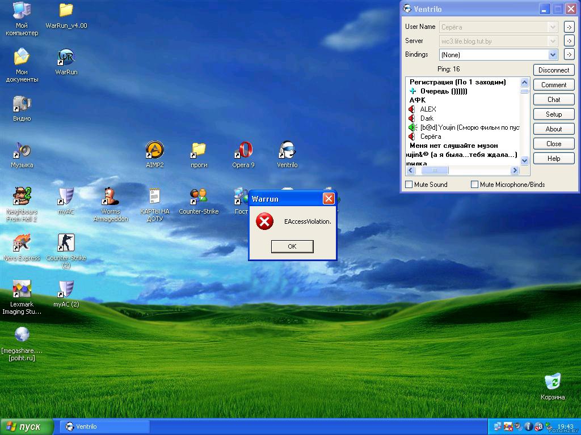Select the Neighbours From Hell 2 icon
This screenshot has width=581, height=435.
(22, 196)
